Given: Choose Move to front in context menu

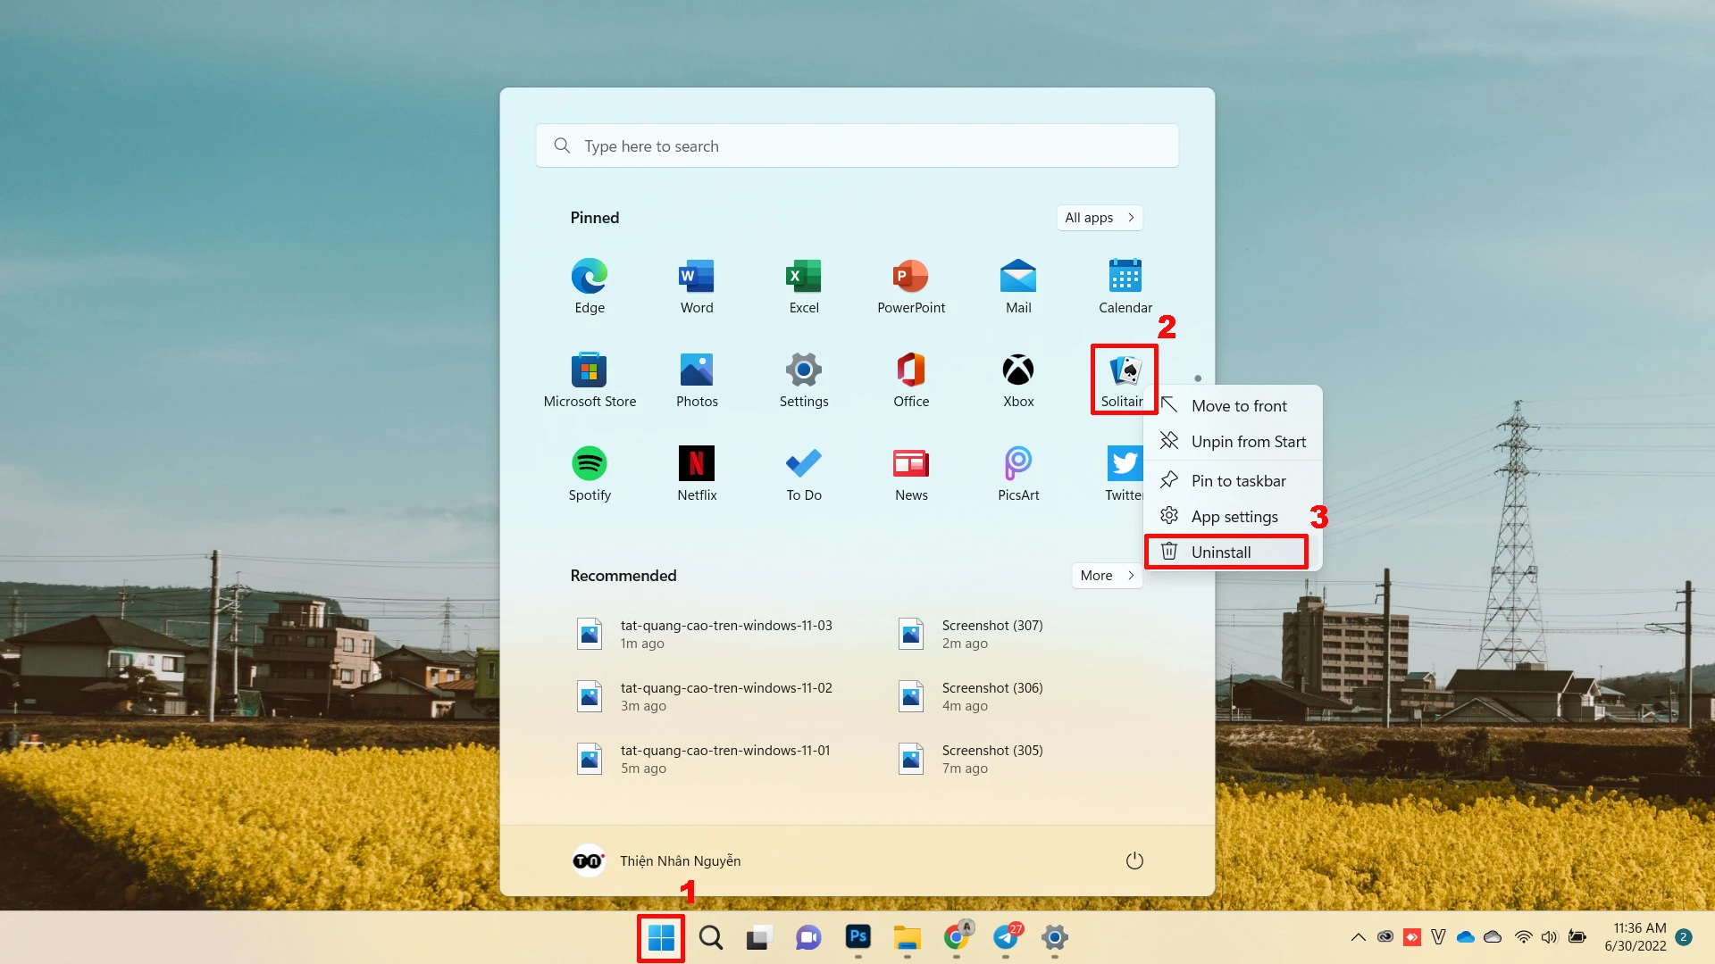Looking at the screenshot, I should [1233, 405].
